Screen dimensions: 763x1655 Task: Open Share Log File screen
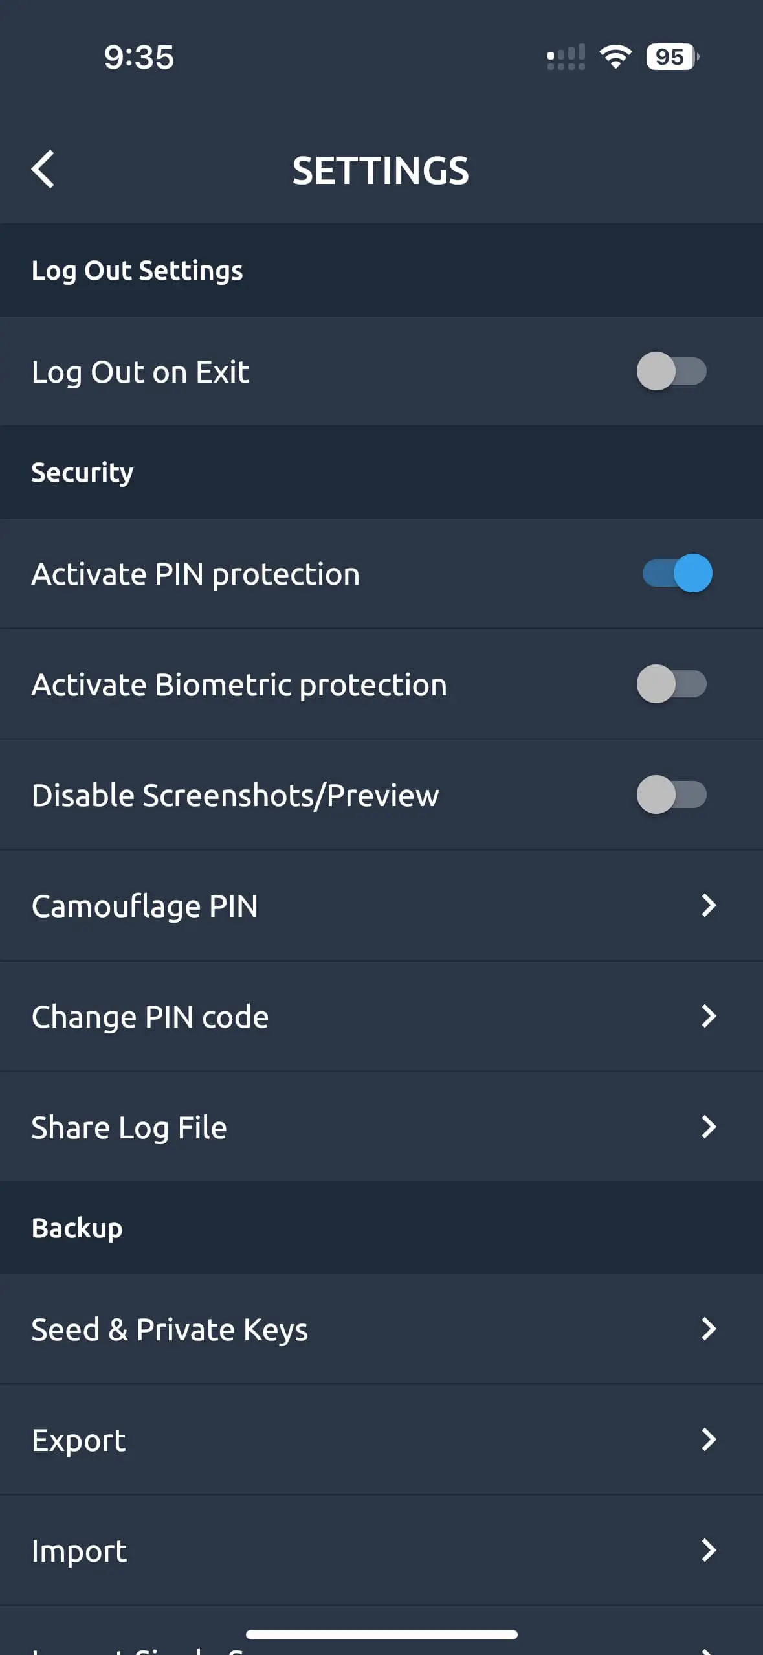(x=382, y=1127)
